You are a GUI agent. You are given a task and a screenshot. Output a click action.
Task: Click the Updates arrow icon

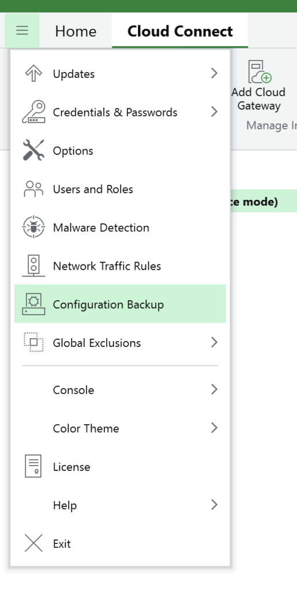[x=33, y=73]
